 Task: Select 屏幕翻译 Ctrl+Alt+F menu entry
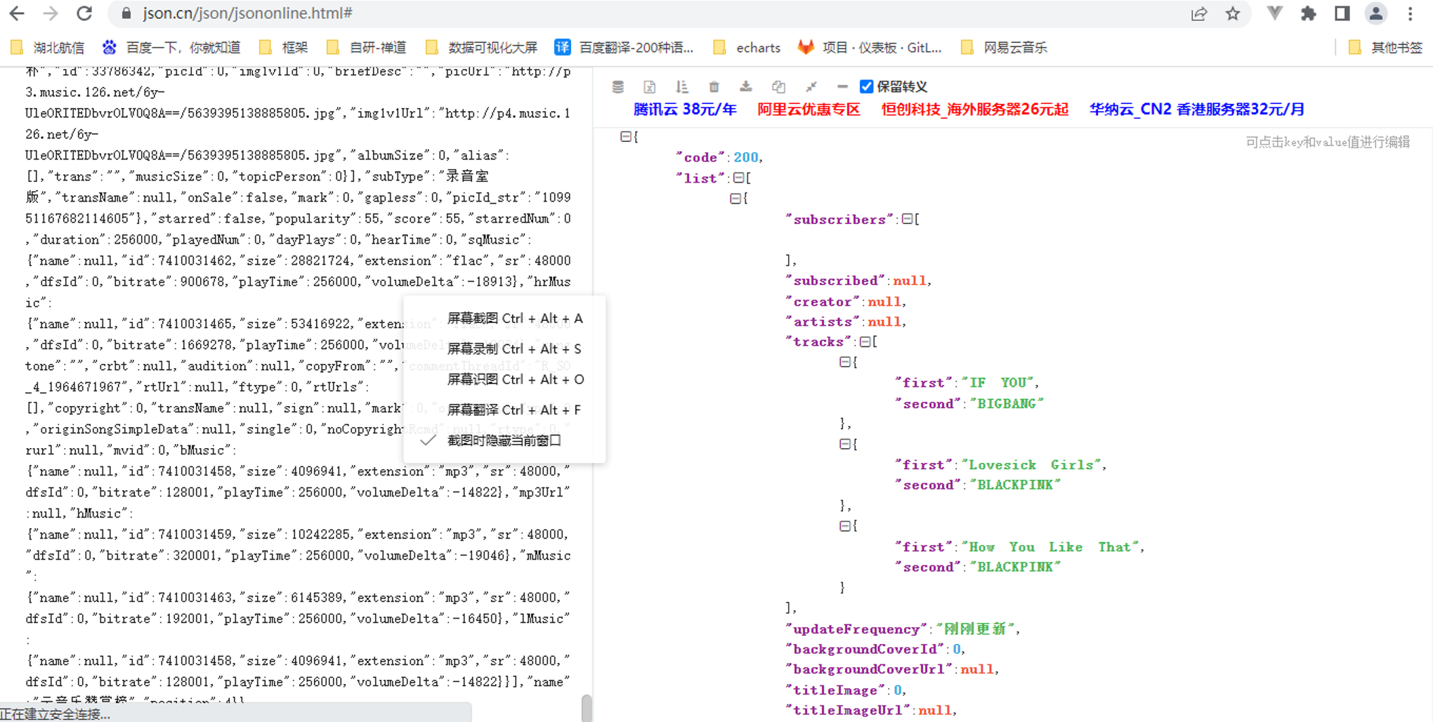click(x=504, y=409)
